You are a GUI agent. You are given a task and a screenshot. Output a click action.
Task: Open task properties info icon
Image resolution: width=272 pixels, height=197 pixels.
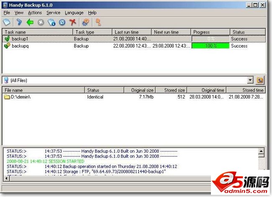point(51,22)
